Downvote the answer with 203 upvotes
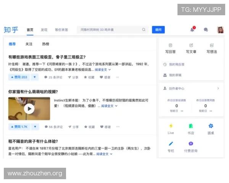Image resolution: width=229 pixels, height=183 pixels. coord(35,77)
